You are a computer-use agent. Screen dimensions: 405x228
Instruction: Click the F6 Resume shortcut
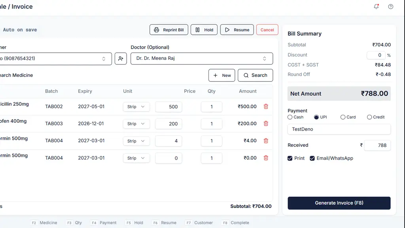click(164, 223)
